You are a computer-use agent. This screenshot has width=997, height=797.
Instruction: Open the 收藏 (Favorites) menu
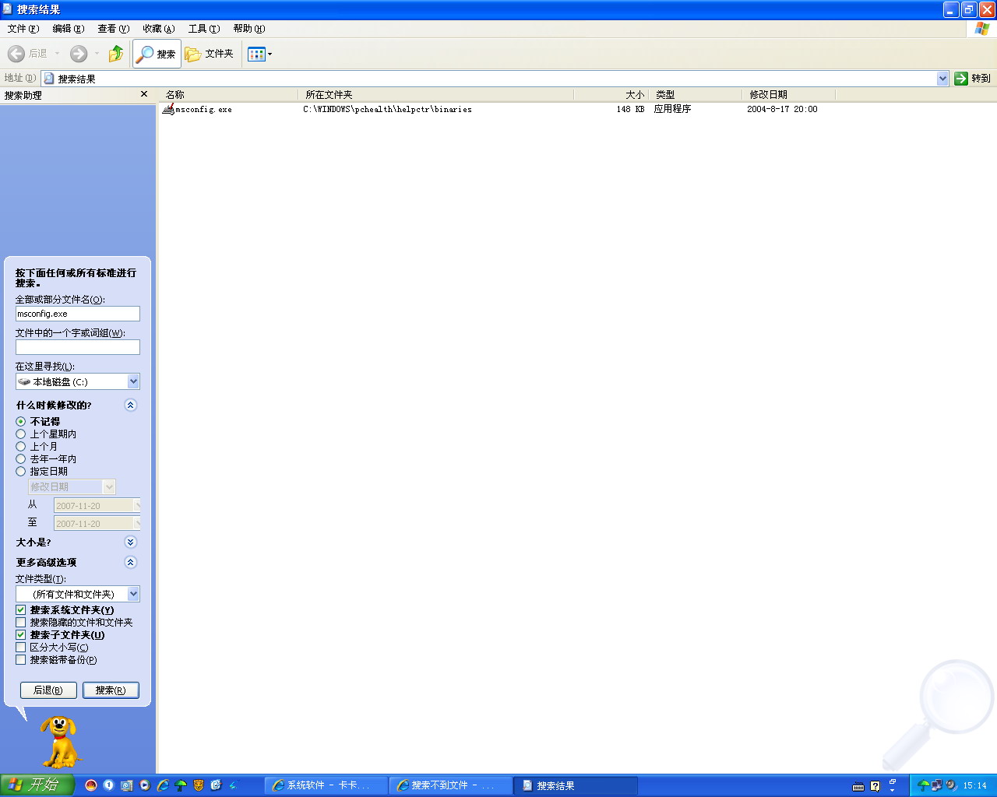point(159,29)
